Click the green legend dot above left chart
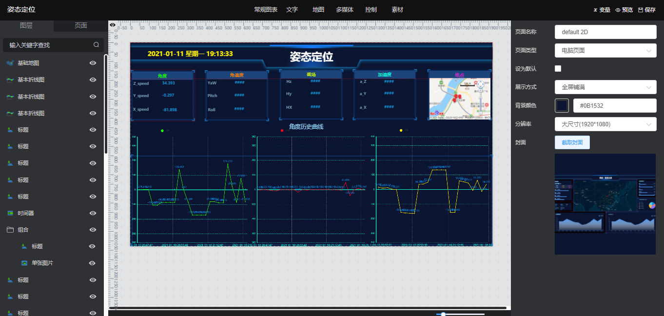664x316 pixels. pyautogui.click(x=162, y=131)
